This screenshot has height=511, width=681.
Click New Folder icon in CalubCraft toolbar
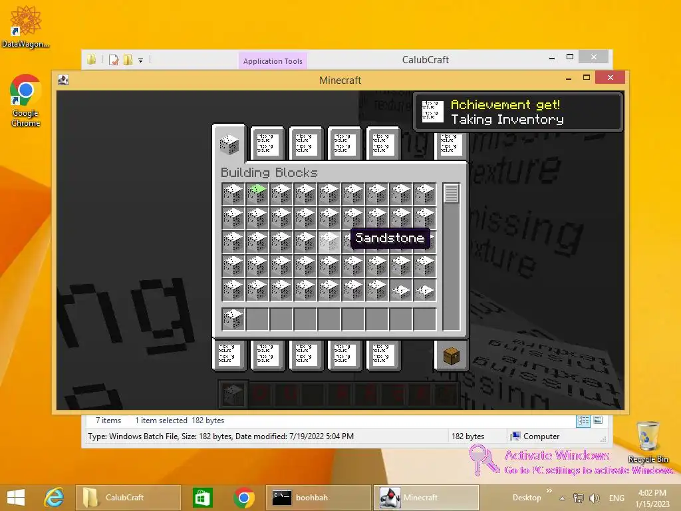pyautogui.click(x=128, y=60)
